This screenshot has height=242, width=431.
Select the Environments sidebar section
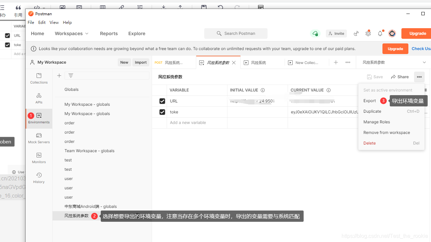pos(39,118)
